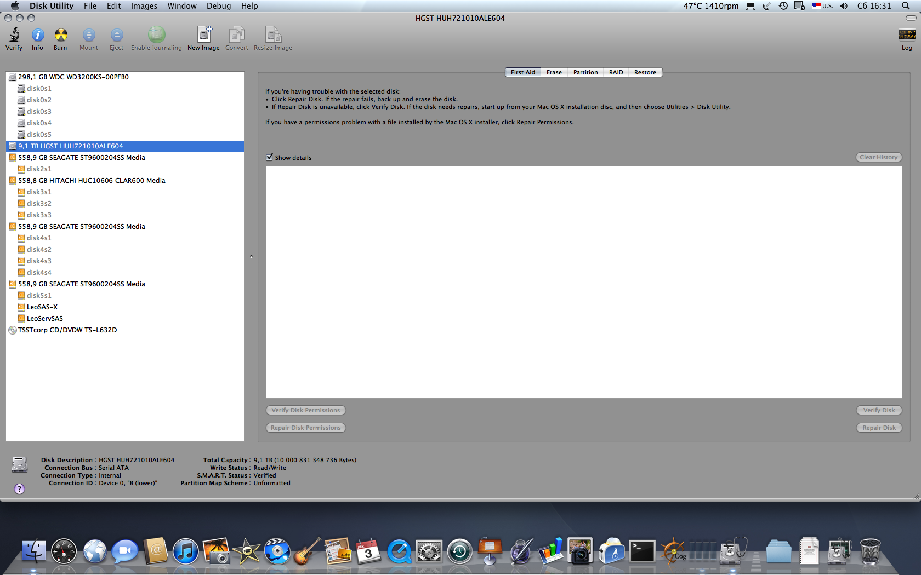921x575 pixels.
Task: Open the File menu
Action: [90, 6]
